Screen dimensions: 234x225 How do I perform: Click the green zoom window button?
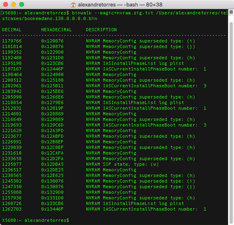click(22, 4)
